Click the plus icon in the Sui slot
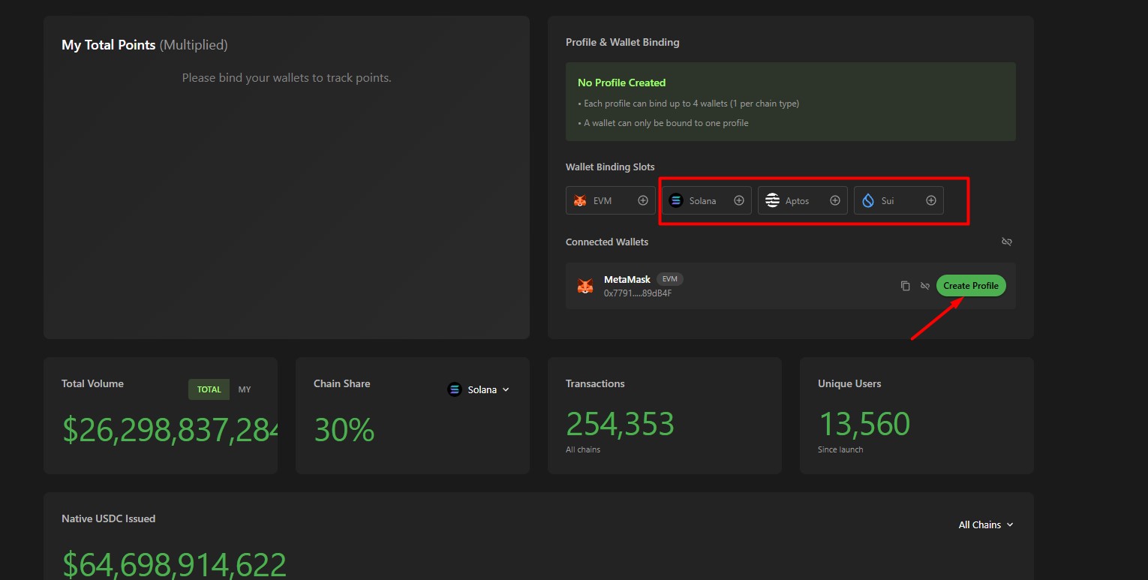1148x580 pixels. tap(931, 200)
